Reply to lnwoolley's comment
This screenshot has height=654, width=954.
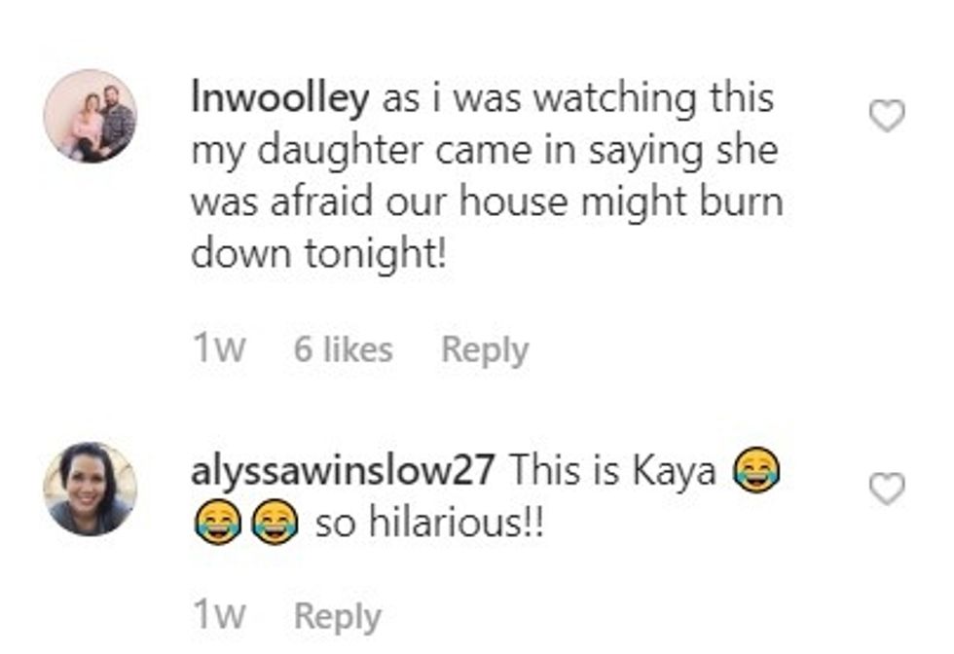click(485, 349)
